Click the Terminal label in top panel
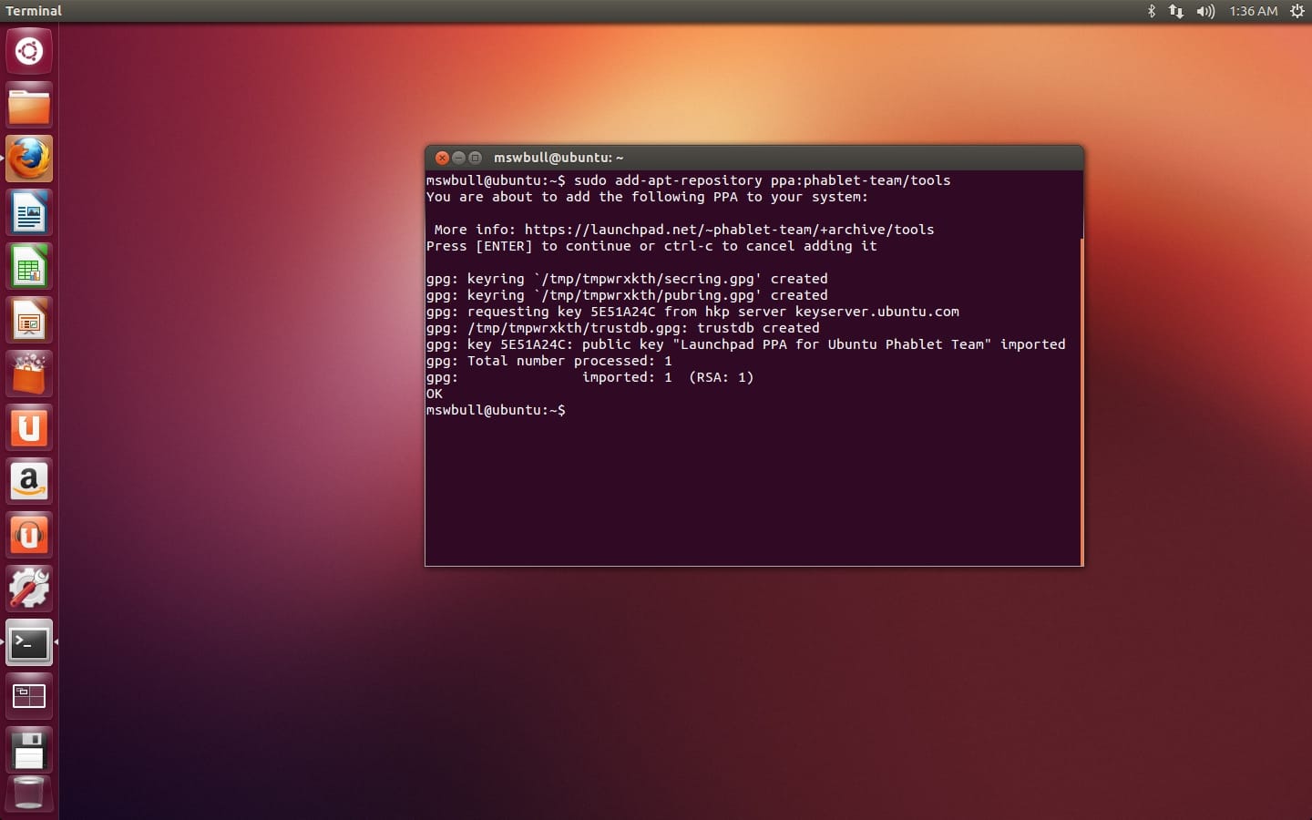Screen dimensions: 1312x820 click(x=34, y=11)
